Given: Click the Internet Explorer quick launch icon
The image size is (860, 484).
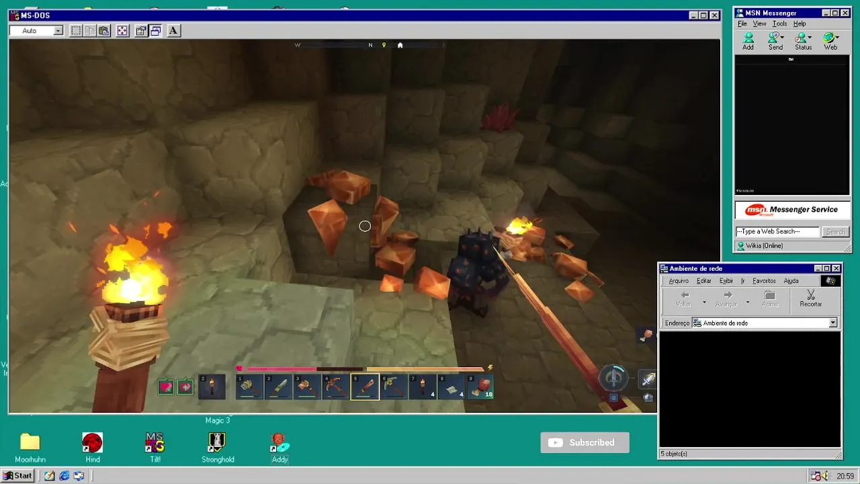Looking at the screenshot, I should click(64, 476).
